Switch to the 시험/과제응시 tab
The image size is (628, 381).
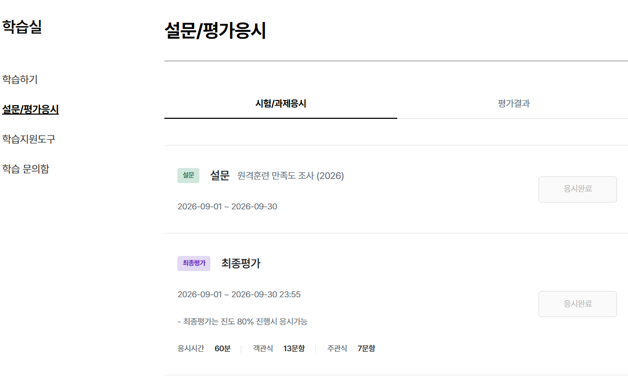pos(281,104)
